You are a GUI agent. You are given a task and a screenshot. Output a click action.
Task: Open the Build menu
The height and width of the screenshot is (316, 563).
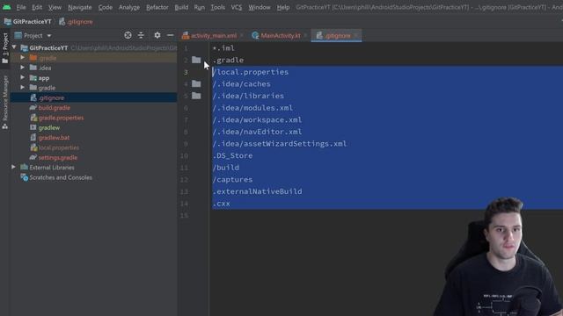[x=181, y=7]
